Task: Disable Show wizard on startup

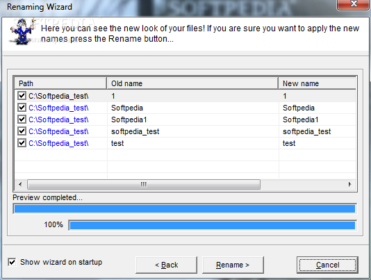Action: tap(12, 262)
